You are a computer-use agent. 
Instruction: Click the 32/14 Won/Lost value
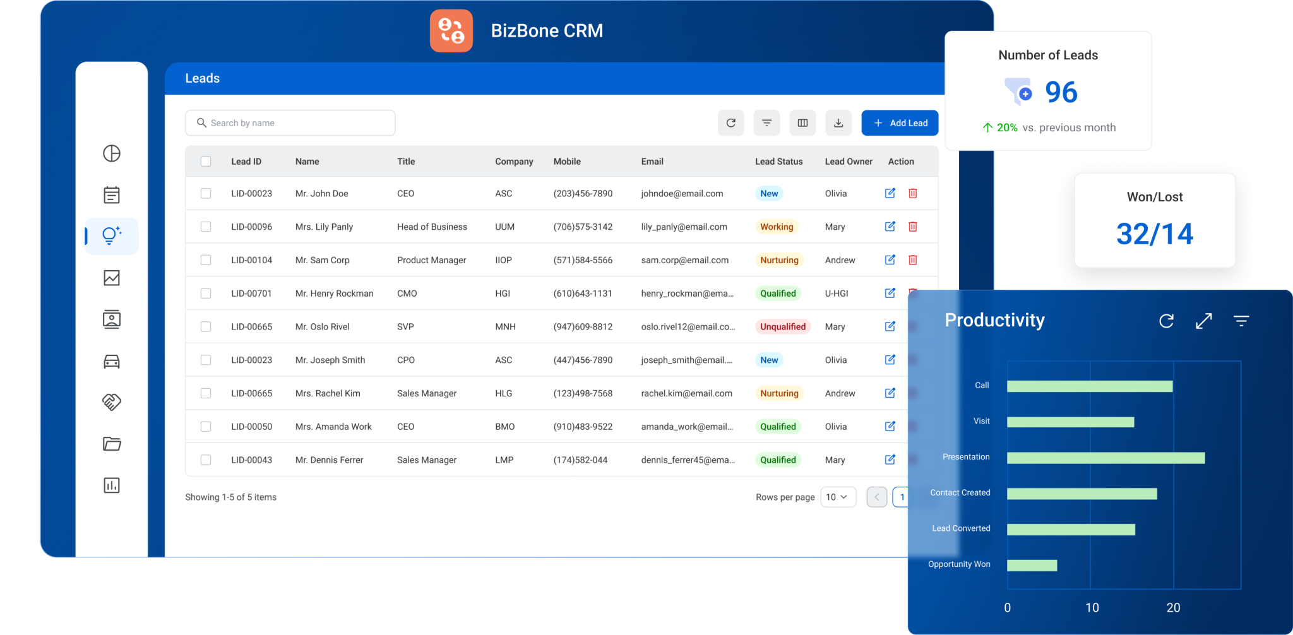click(x=1155, y=234)
